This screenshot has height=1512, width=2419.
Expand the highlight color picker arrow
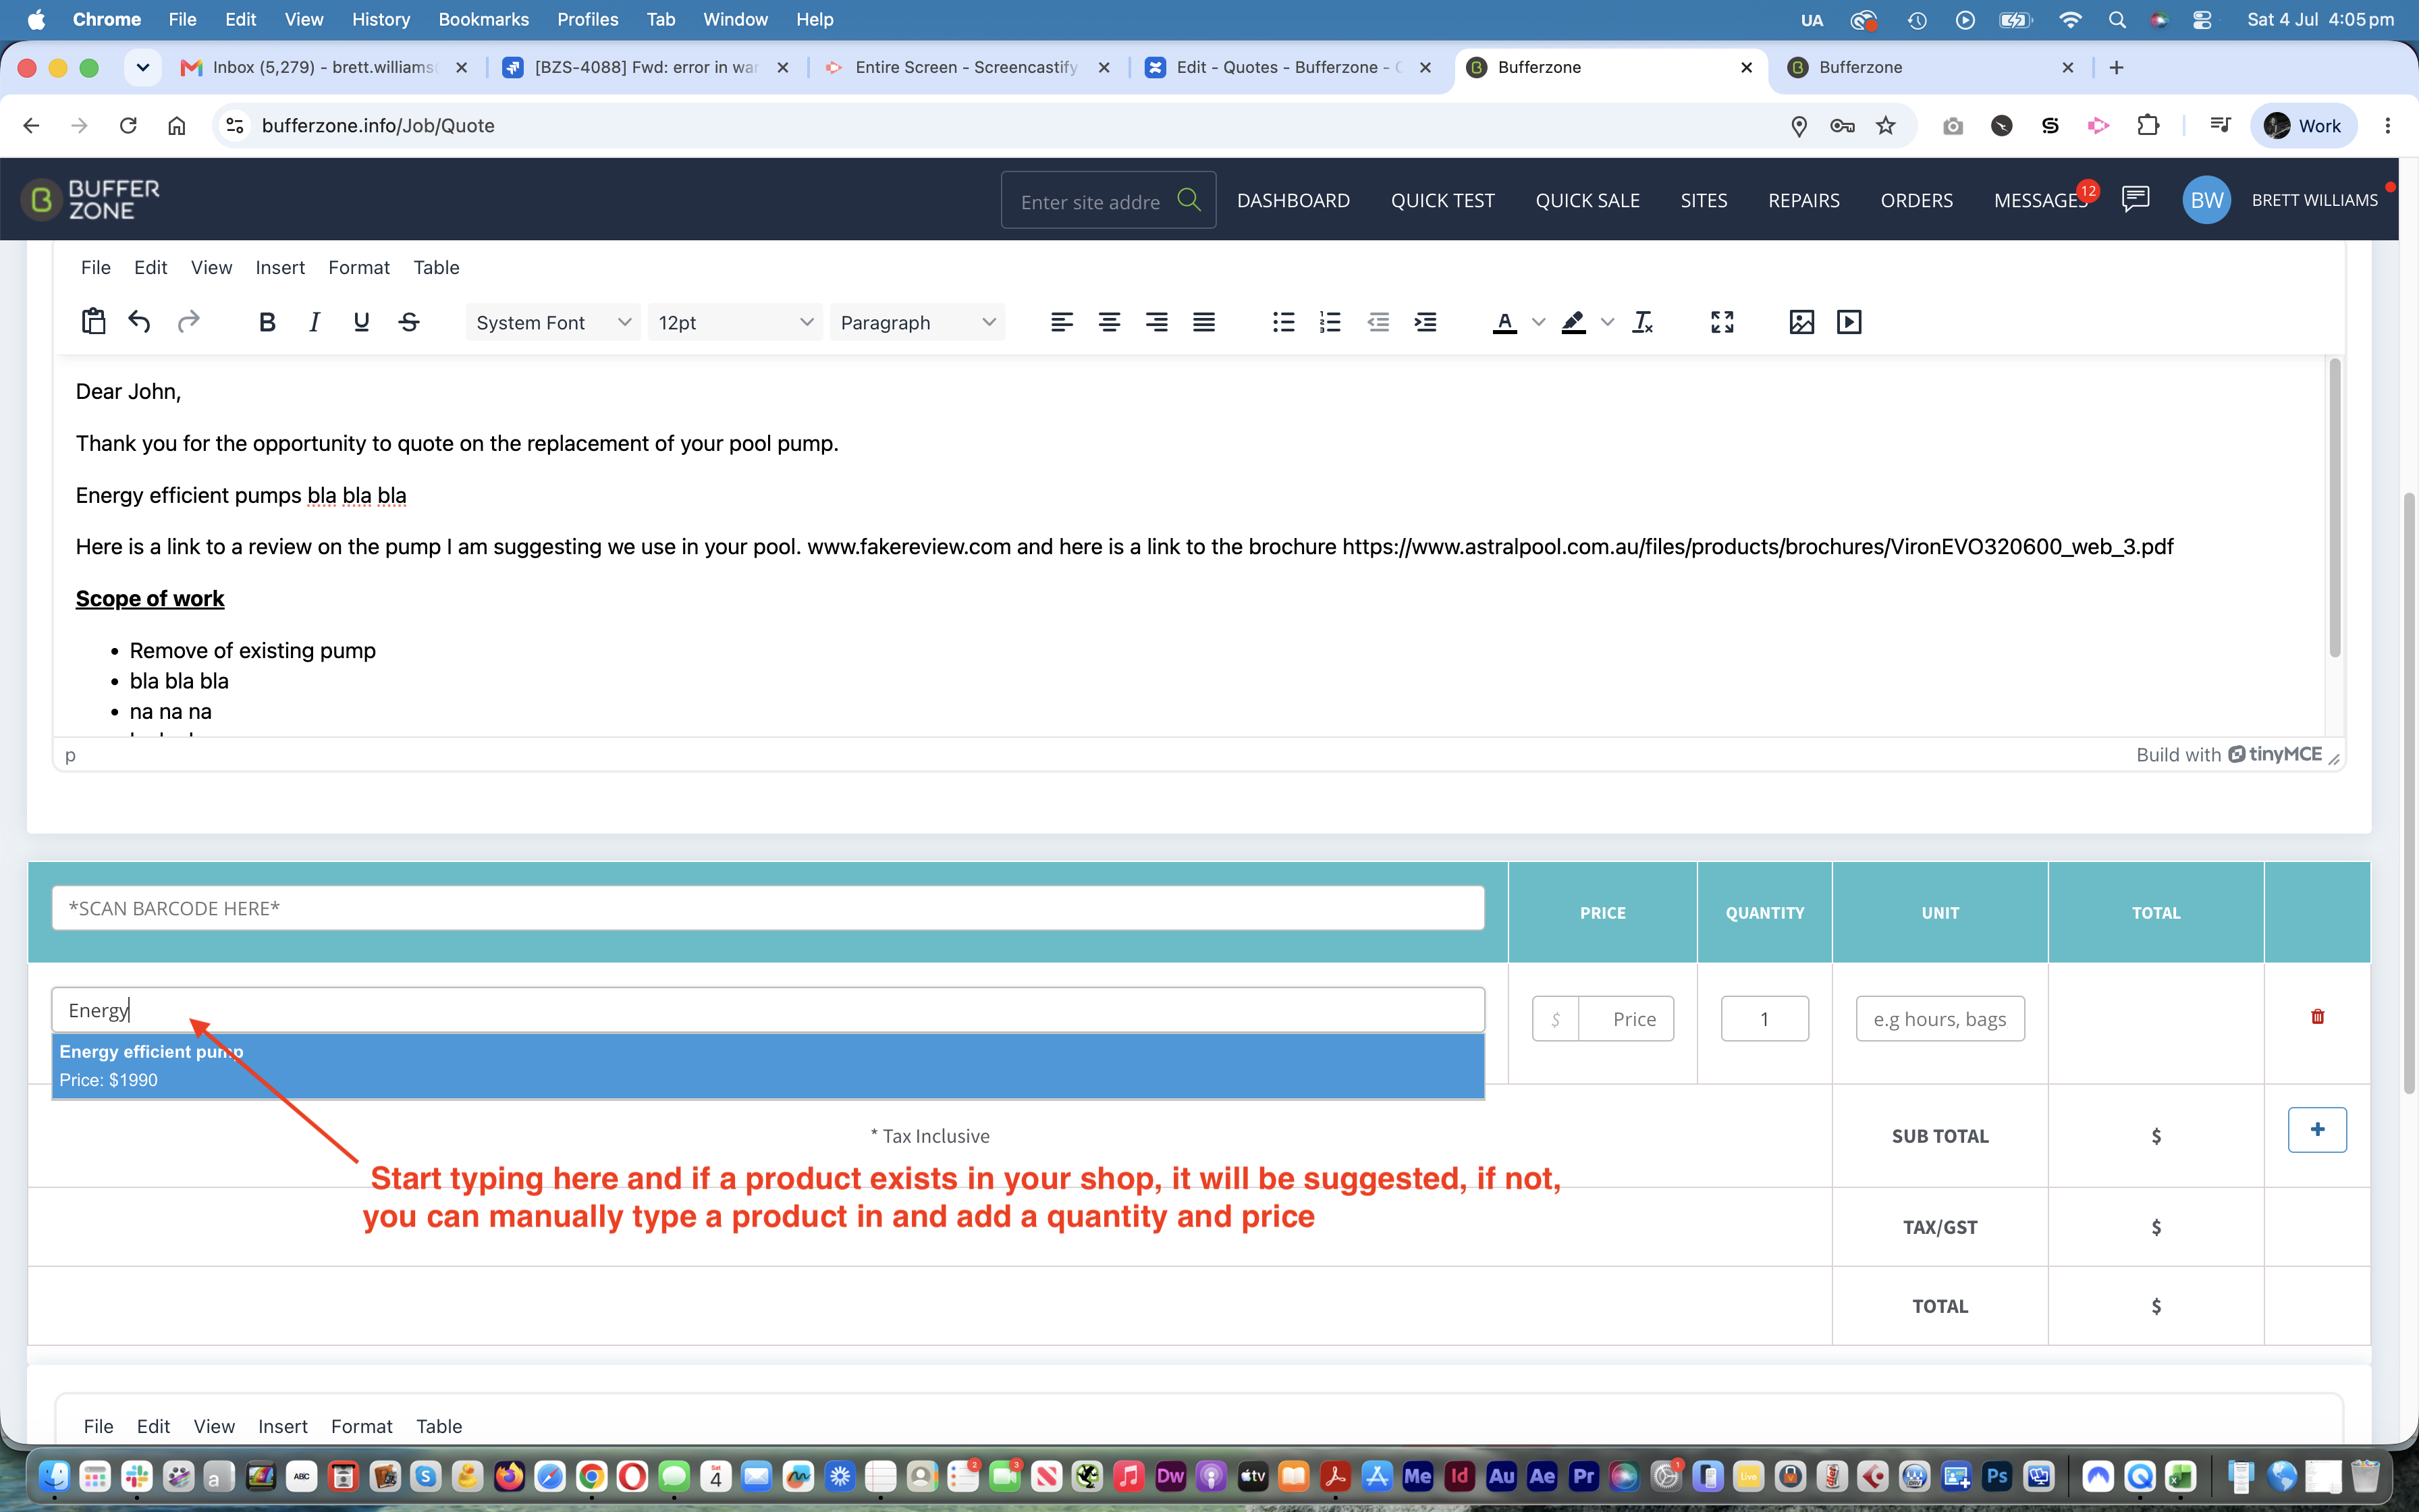click(1607, 322)
